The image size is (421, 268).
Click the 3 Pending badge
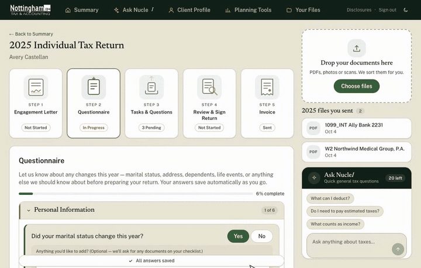click(x=151, y=128)
